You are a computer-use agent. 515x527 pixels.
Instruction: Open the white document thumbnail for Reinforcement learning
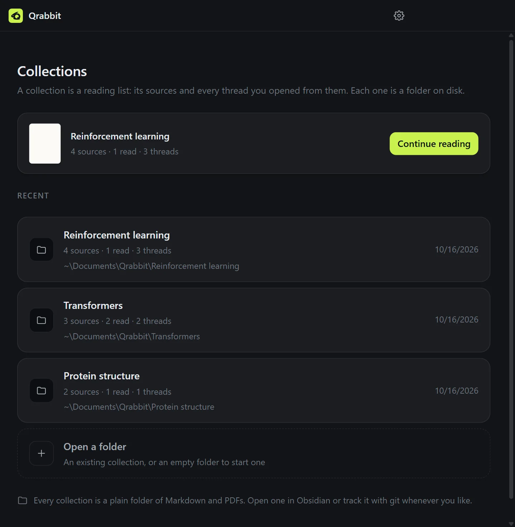45,143
